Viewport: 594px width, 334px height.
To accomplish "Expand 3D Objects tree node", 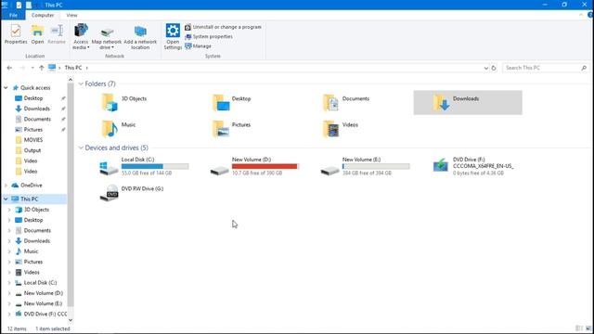I will pyautogui.click(x=9, y=210).
